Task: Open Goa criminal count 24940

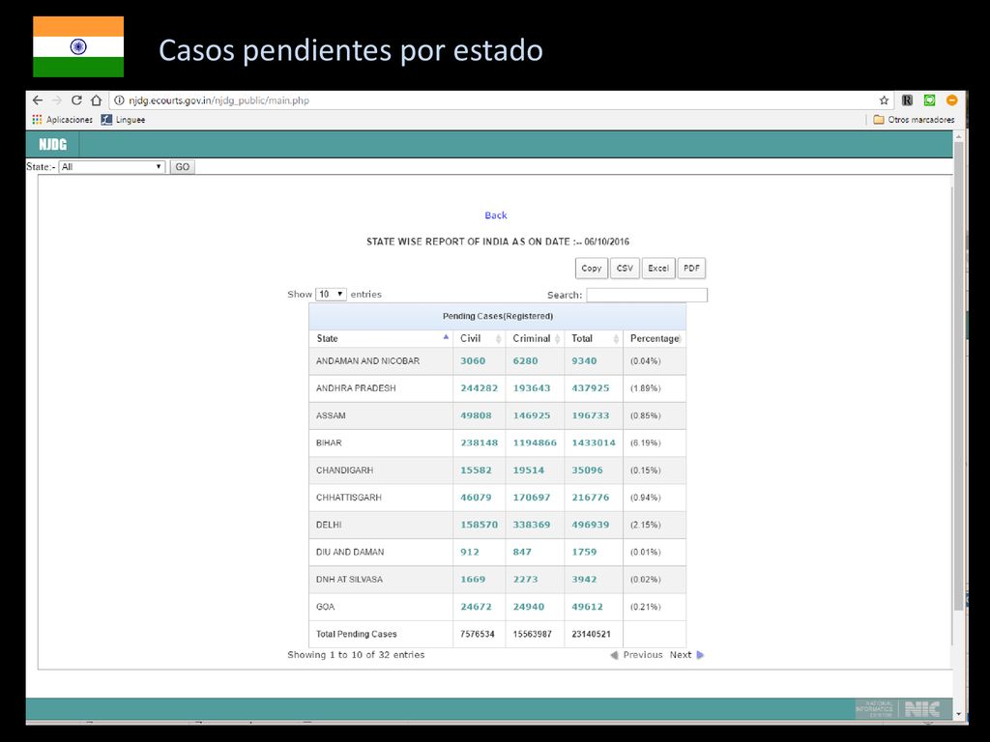Action: click(529, 607)
